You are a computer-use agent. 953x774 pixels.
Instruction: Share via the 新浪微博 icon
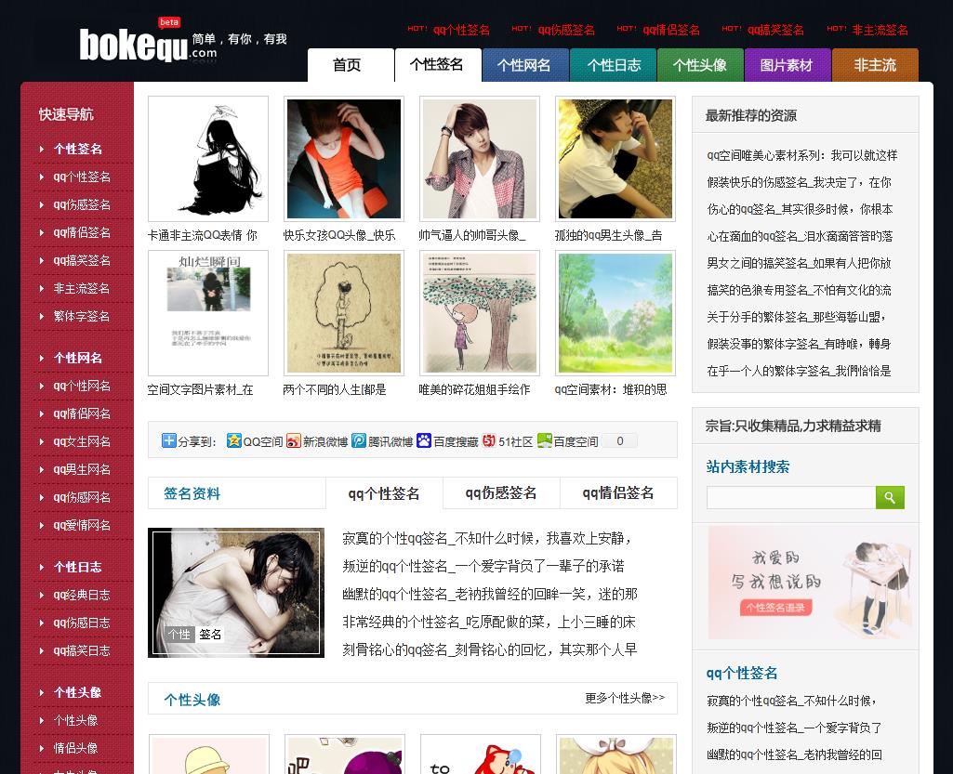[294, 440]
